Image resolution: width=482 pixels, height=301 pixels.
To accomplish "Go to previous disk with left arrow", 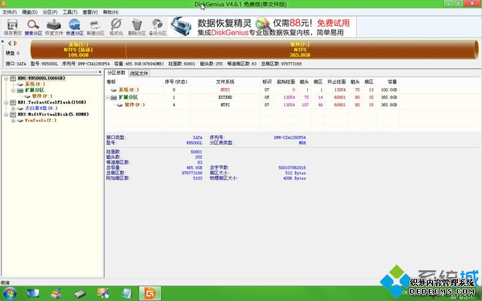I will coord(9,43).
